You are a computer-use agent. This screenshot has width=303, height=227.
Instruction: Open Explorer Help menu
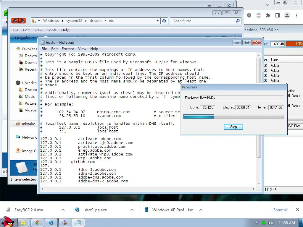tap(65, 30)
